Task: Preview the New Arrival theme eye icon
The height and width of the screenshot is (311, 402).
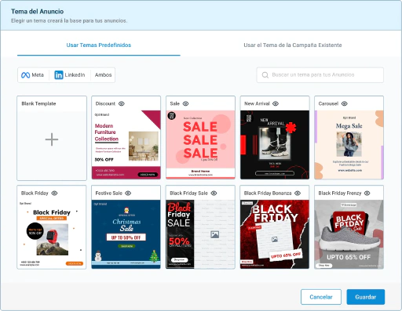Action: coord(276,103)
